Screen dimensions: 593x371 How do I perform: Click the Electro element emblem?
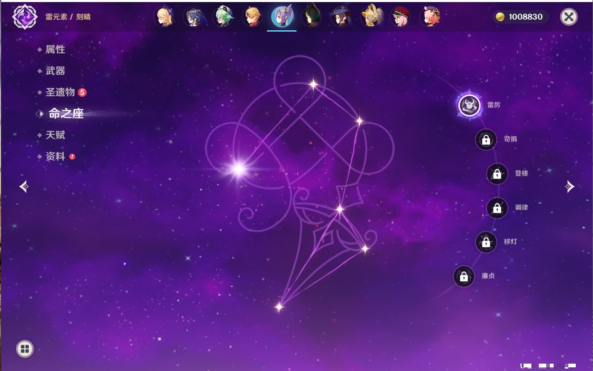(25, 17)
